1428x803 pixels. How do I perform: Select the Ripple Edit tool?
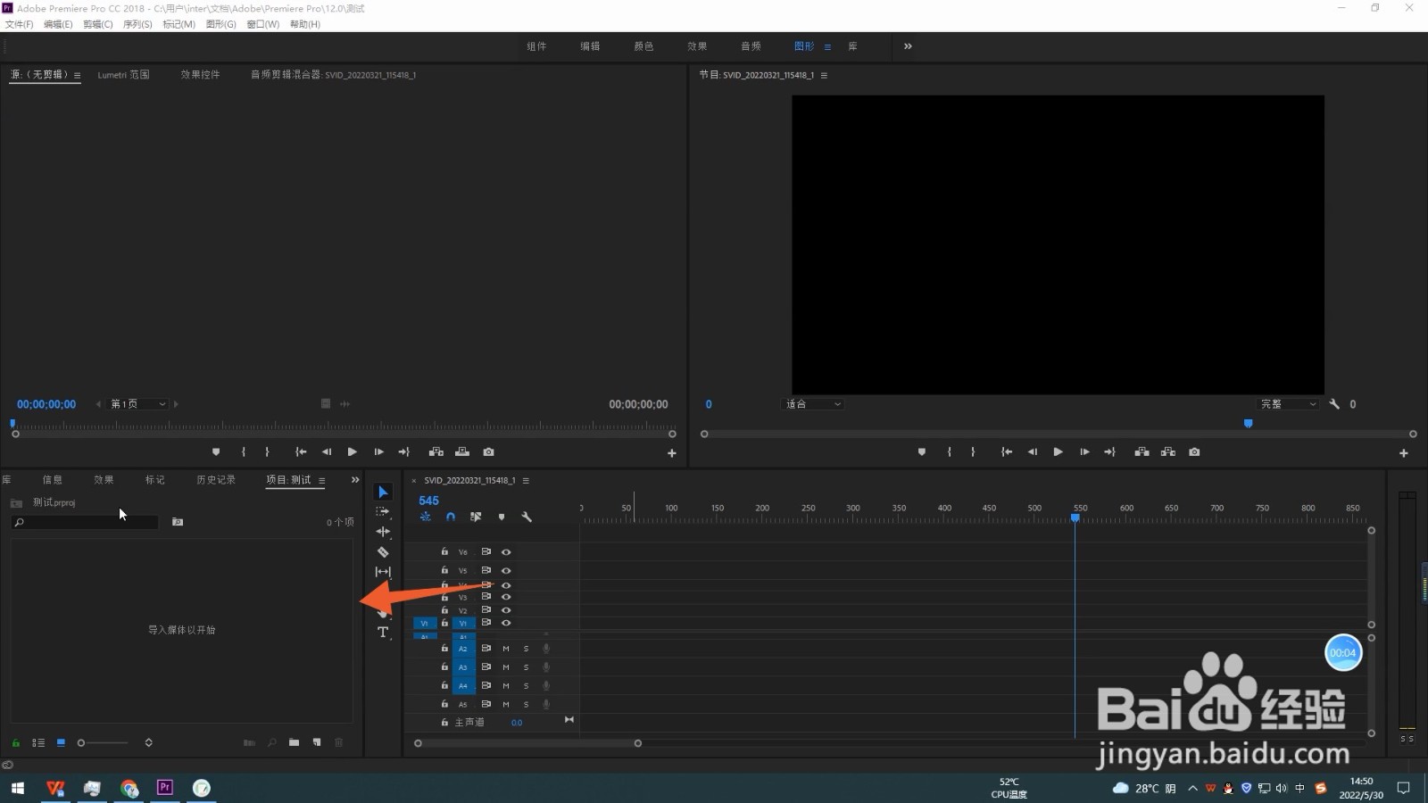383,532
